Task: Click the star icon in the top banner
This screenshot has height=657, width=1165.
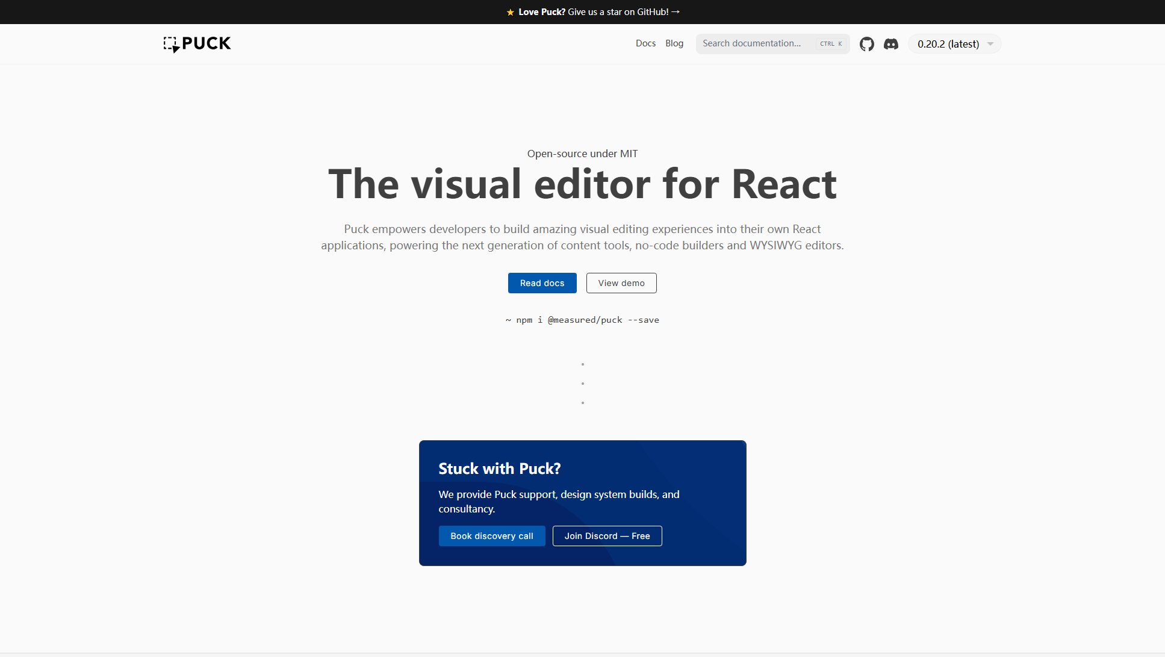Action: click(x=510, y=12)
